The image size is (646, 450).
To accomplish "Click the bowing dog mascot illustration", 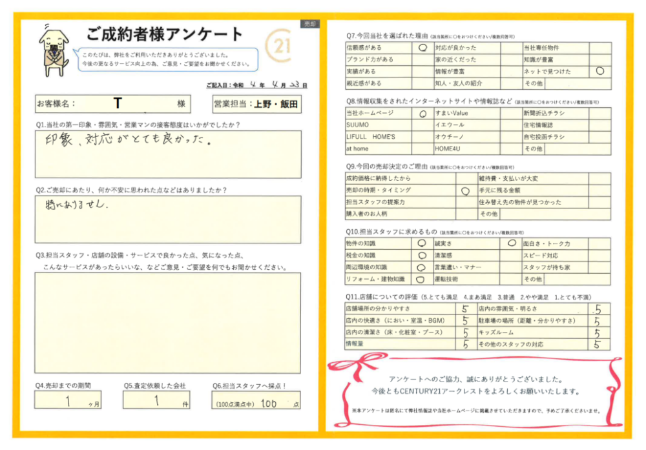I will 54,49.
